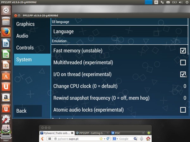
Task: Open the Audio settings tab
Action: 32,36
